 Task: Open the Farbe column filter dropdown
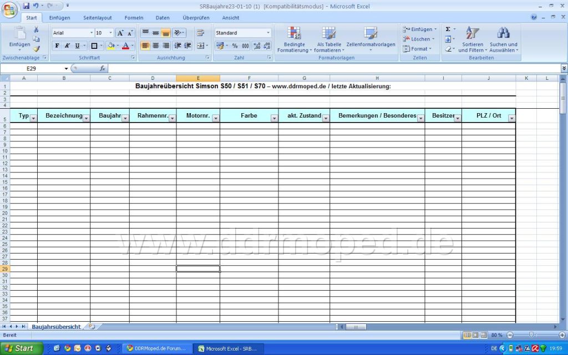coord(274,118)
